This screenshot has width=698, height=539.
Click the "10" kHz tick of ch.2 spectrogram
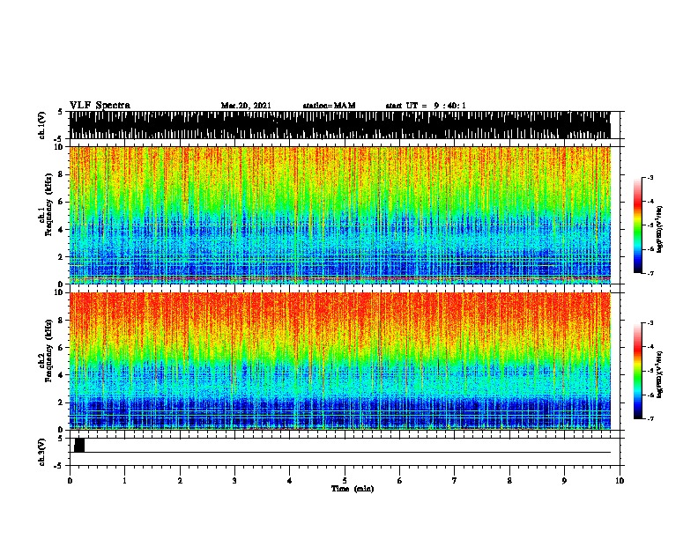[59, 292]
